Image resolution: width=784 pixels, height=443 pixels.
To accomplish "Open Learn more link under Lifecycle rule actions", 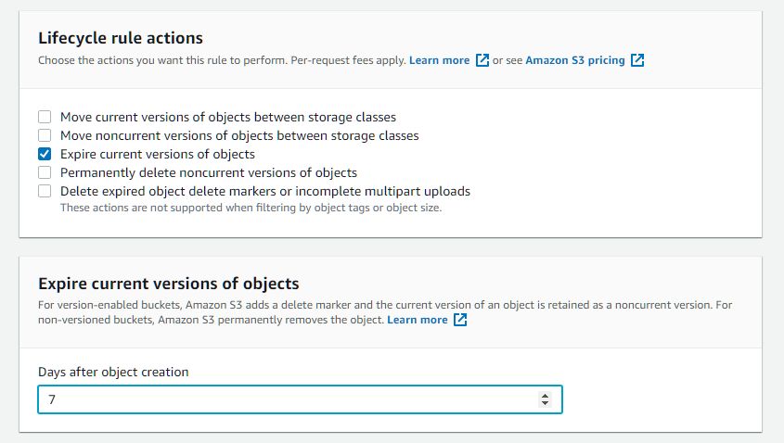I will pos(439,60).
